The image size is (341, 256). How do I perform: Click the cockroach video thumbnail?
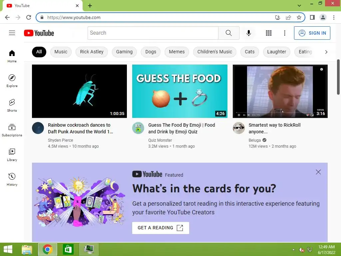pos(79,91)
